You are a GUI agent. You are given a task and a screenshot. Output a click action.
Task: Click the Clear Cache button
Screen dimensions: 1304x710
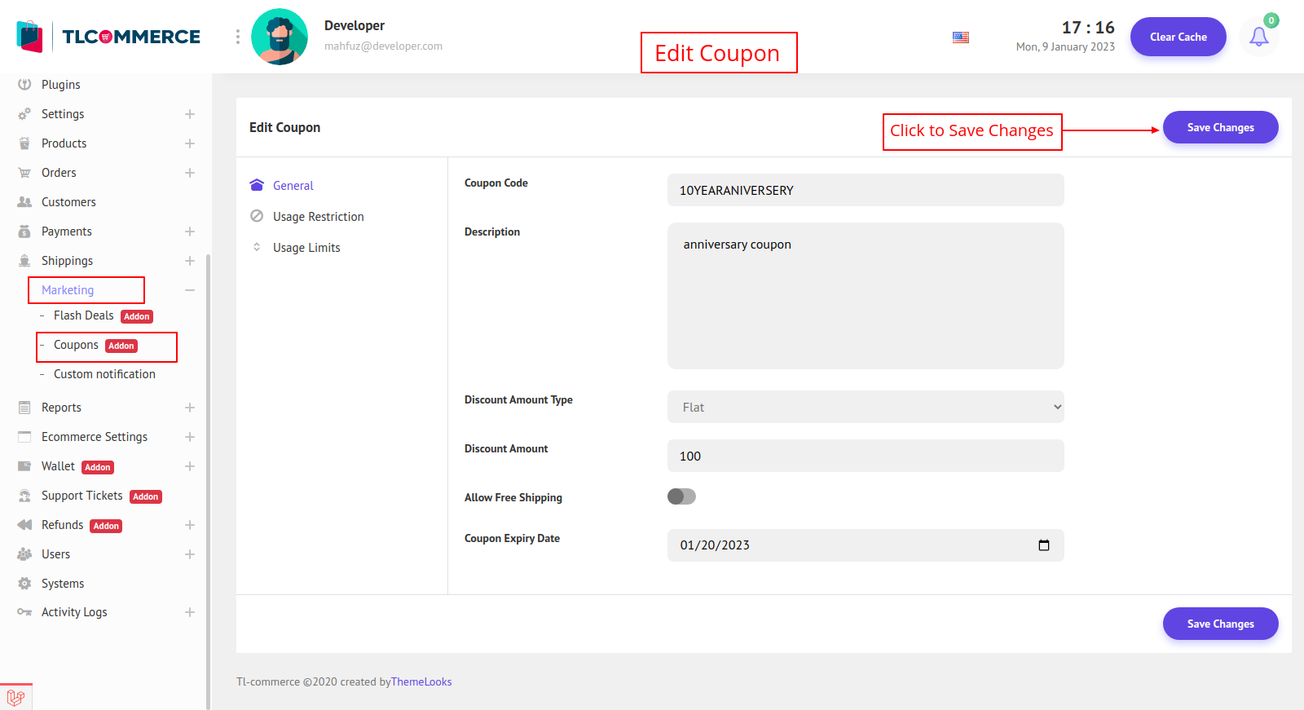[1178, 37]
